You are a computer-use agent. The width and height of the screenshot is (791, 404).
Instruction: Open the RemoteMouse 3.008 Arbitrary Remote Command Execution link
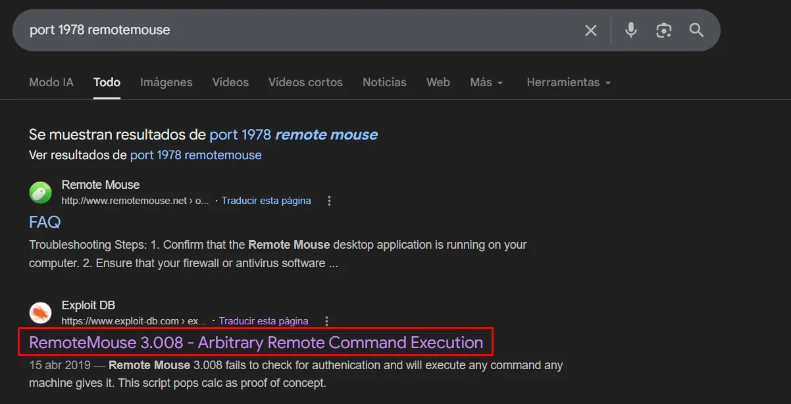[256, 342]
